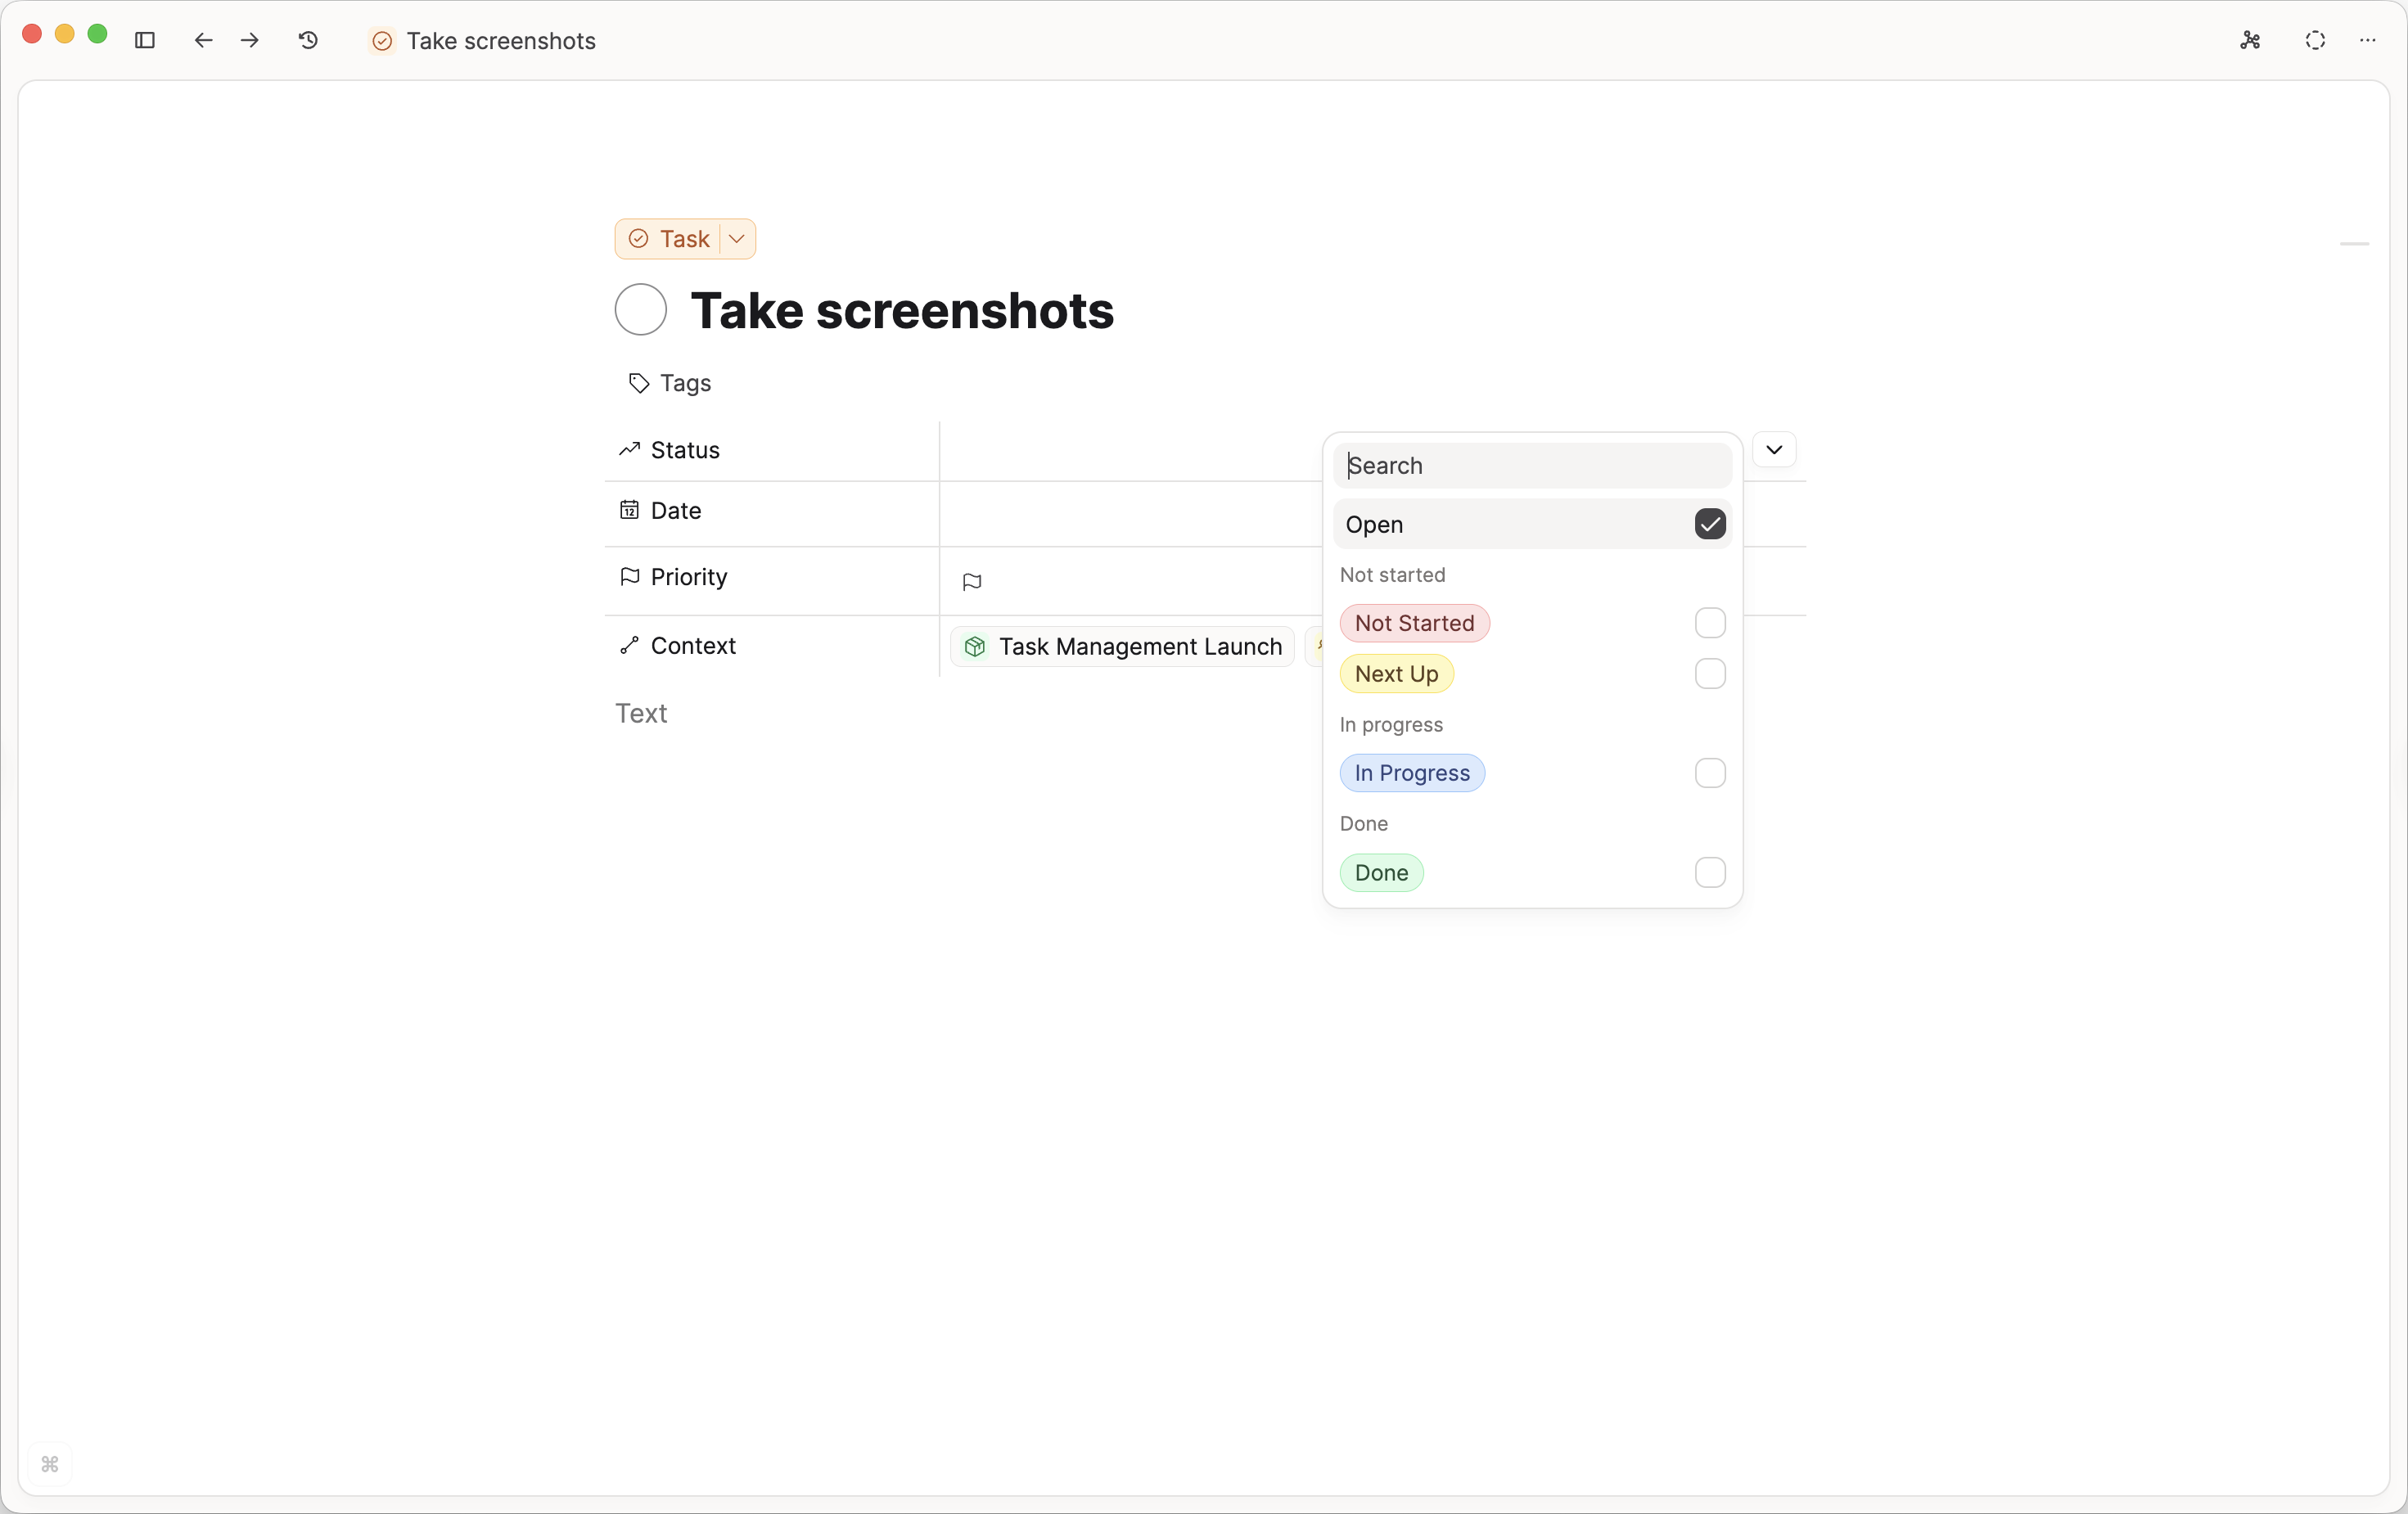The width and height of the screenshot is (2408, 1514).
Task: Collapse status dropdown chevron button
Action: (1774, 450)
